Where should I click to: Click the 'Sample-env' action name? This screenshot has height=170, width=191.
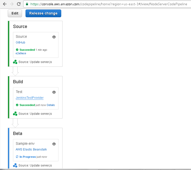pyautogui.click(x=25, y=143)
